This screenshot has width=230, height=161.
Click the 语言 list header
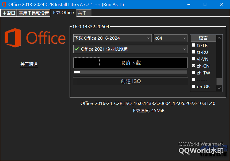(203, 38)
